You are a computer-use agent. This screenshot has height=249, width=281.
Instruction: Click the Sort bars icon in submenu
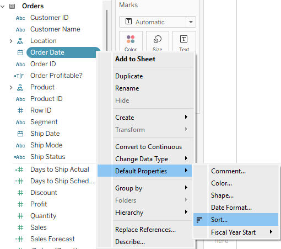pyautogui.click(x=199, y=220)
